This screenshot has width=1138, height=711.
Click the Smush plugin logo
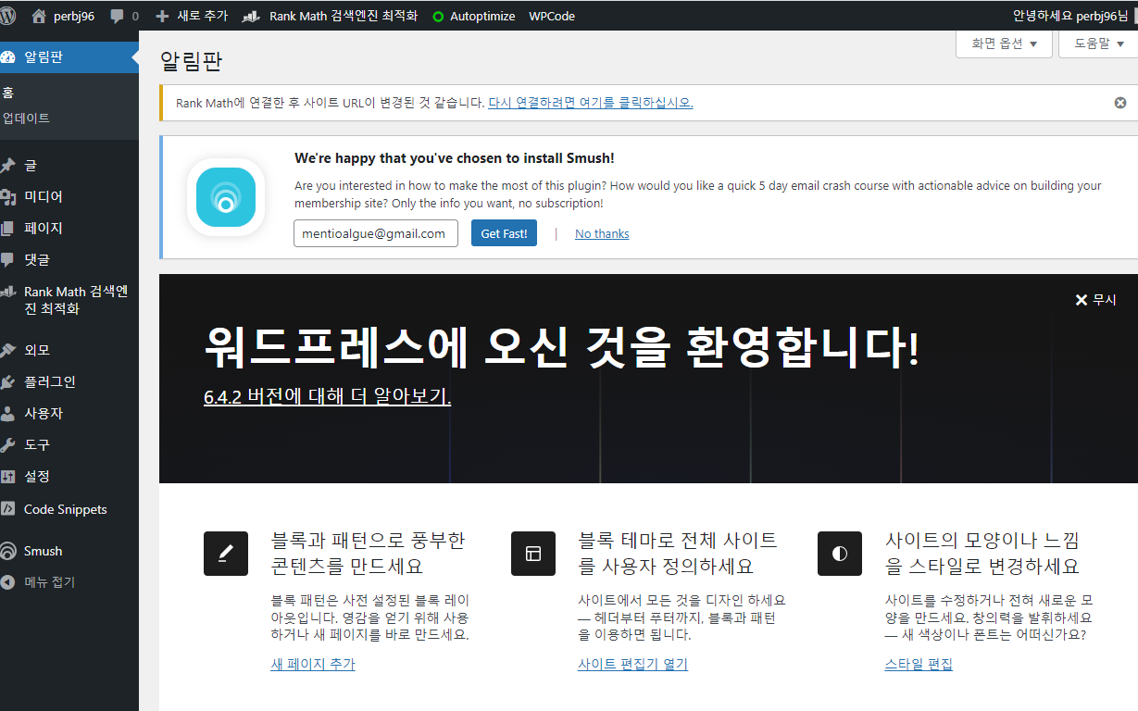226,197
